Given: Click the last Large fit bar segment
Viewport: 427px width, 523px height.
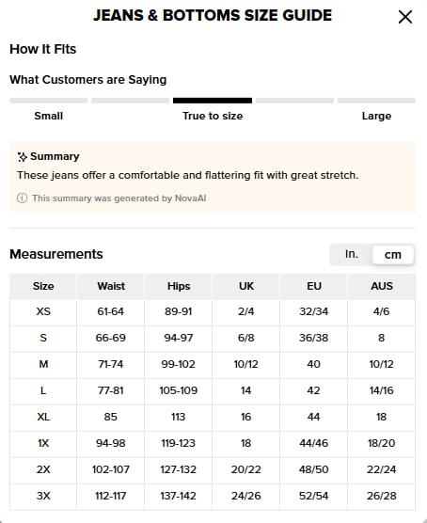Looking at the screenshot, I should click(x=376, y=101).
